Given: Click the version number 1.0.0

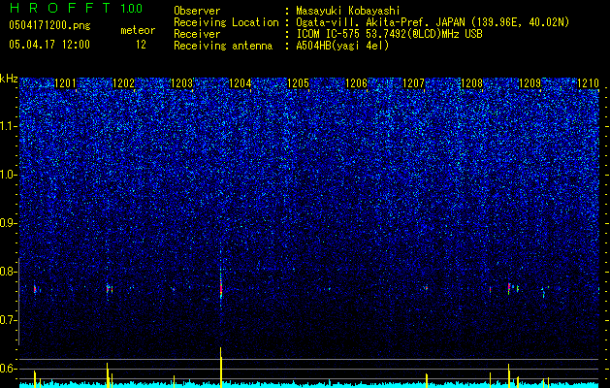Looking at the screenshot, I should coord(132,9).
